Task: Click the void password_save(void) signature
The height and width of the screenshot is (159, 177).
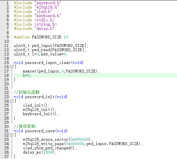Action: pos(41,131)
